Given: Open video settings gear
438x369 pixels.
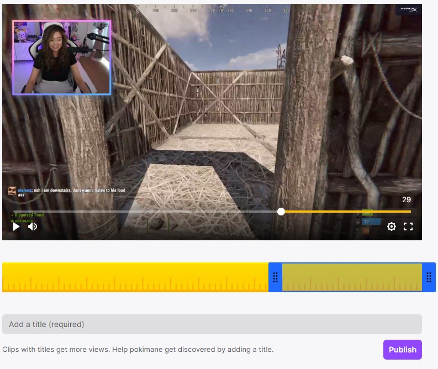Looking at the screenshot, I should click(392, 226).
